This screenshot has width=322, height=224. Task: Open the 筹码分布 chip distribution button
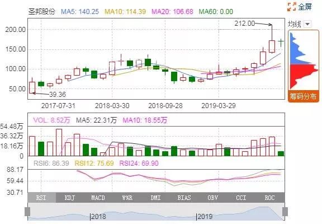tap(304, 96)
